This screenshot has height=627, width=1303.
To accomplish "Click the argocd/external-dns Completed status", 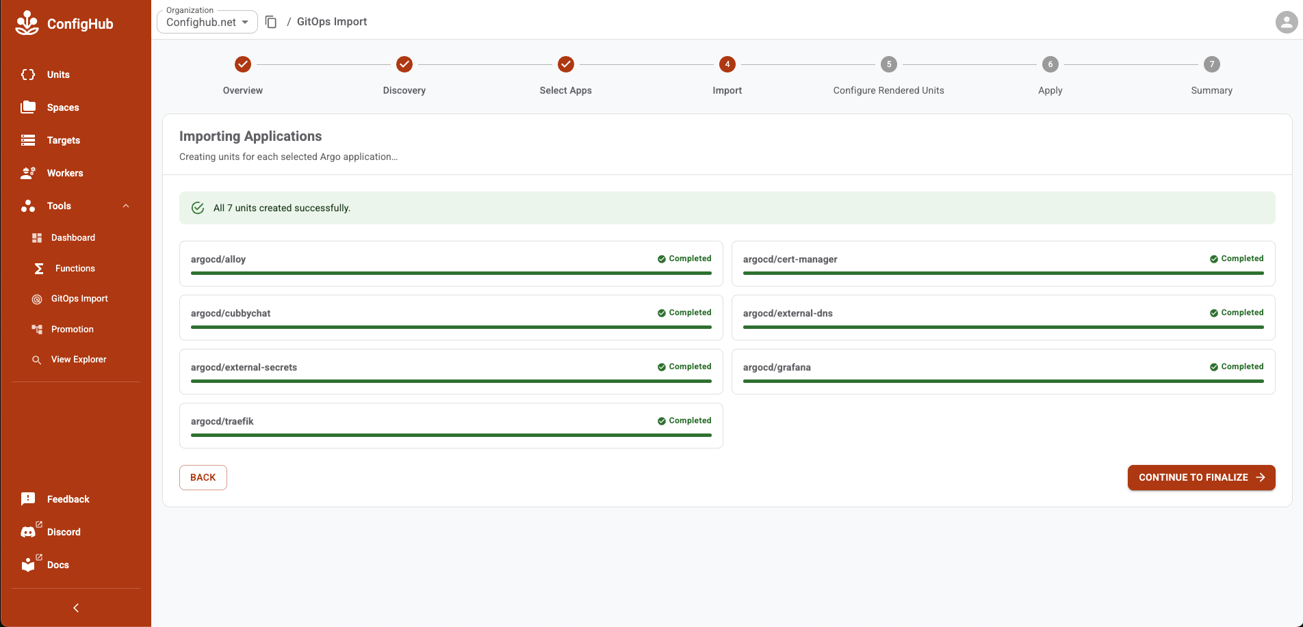I will coord(1237,312).
